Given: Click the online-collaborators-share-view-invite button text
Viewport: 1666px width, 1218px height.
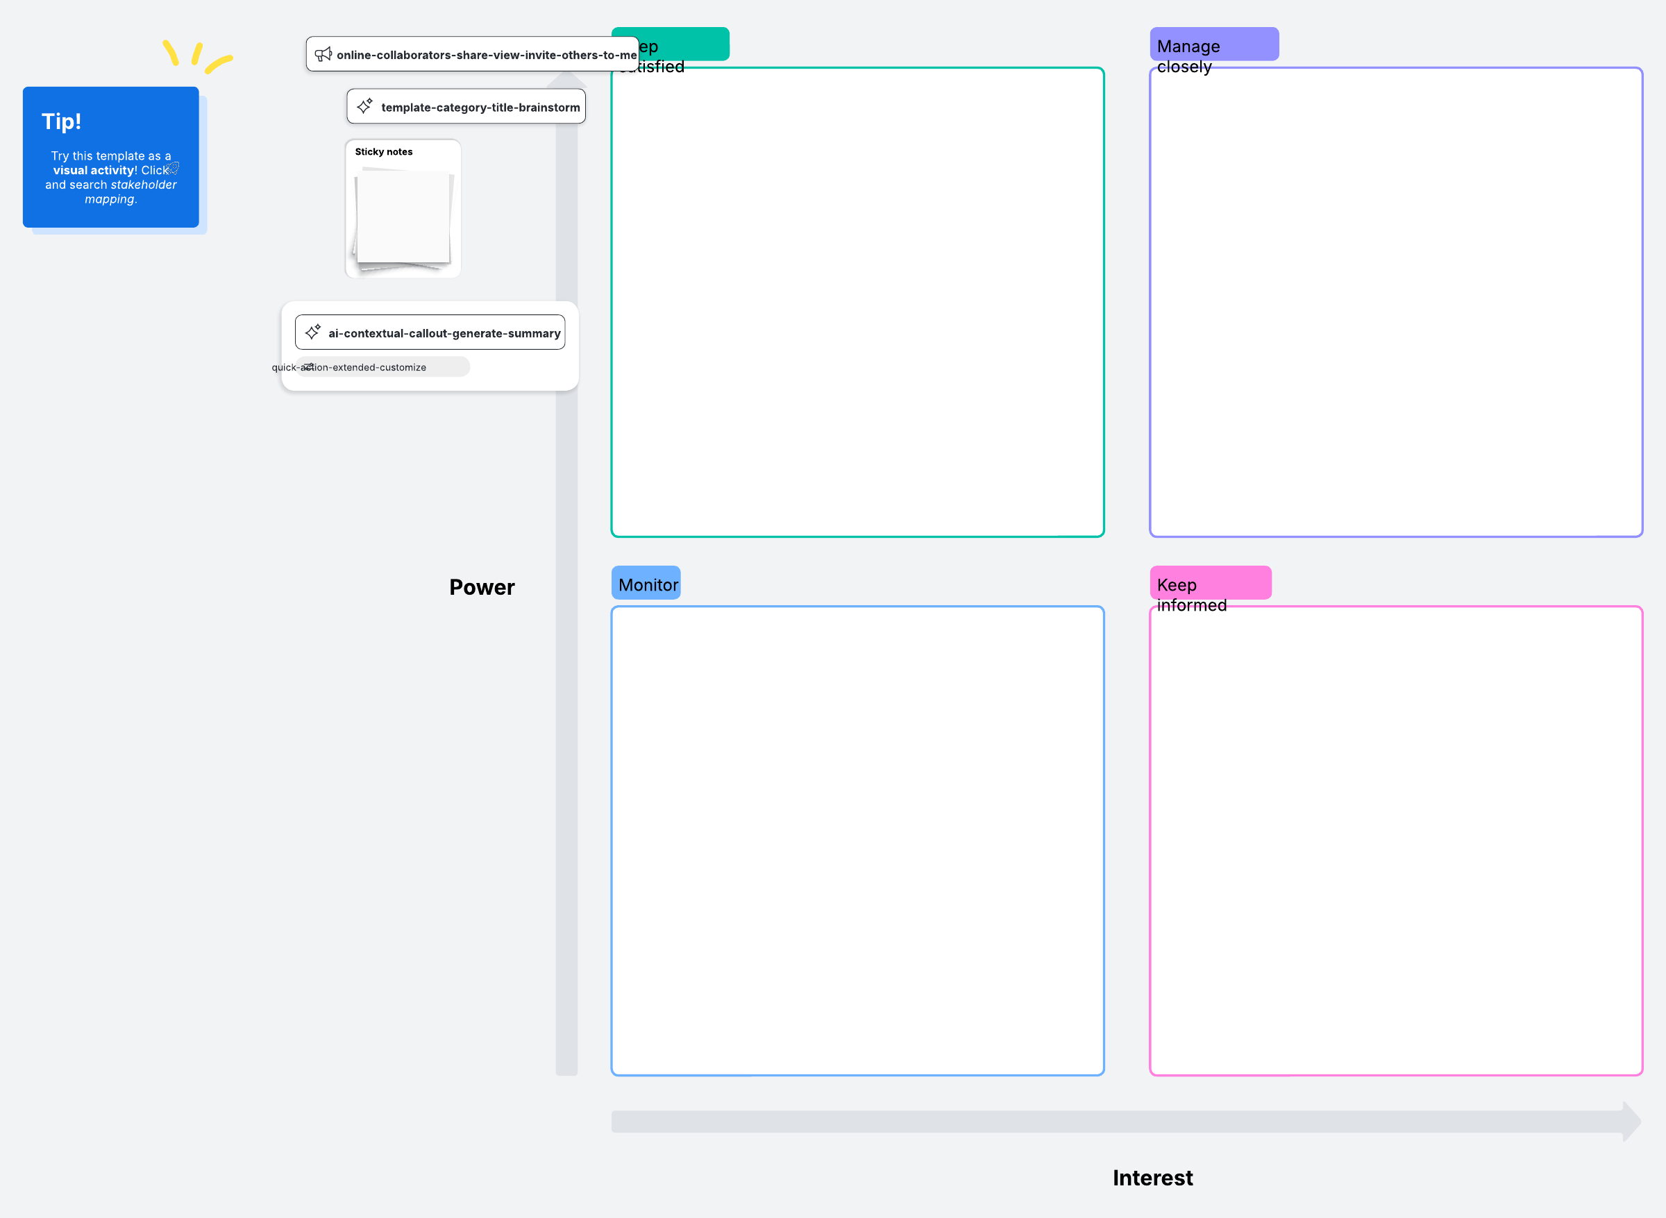Looking at the screenshot, I should (x=486, y=55).
